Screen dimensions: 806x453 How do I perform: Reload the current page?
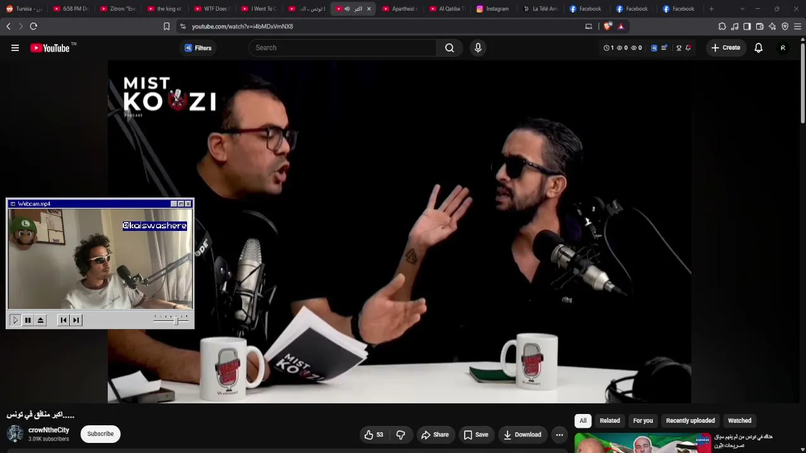point(33,26)
